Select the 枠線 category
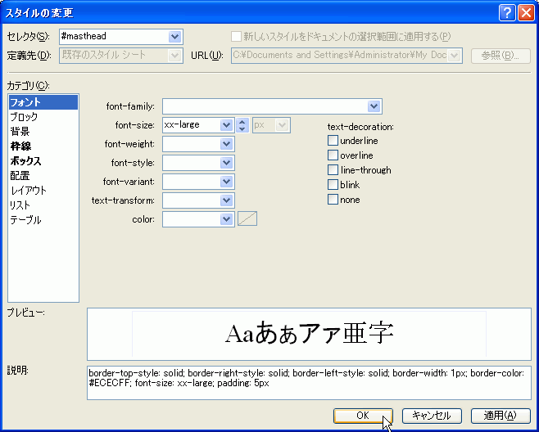 (x=43, y=146)
